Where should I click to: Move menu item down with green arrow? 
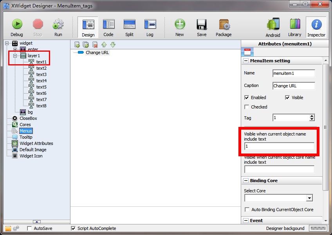113,45
